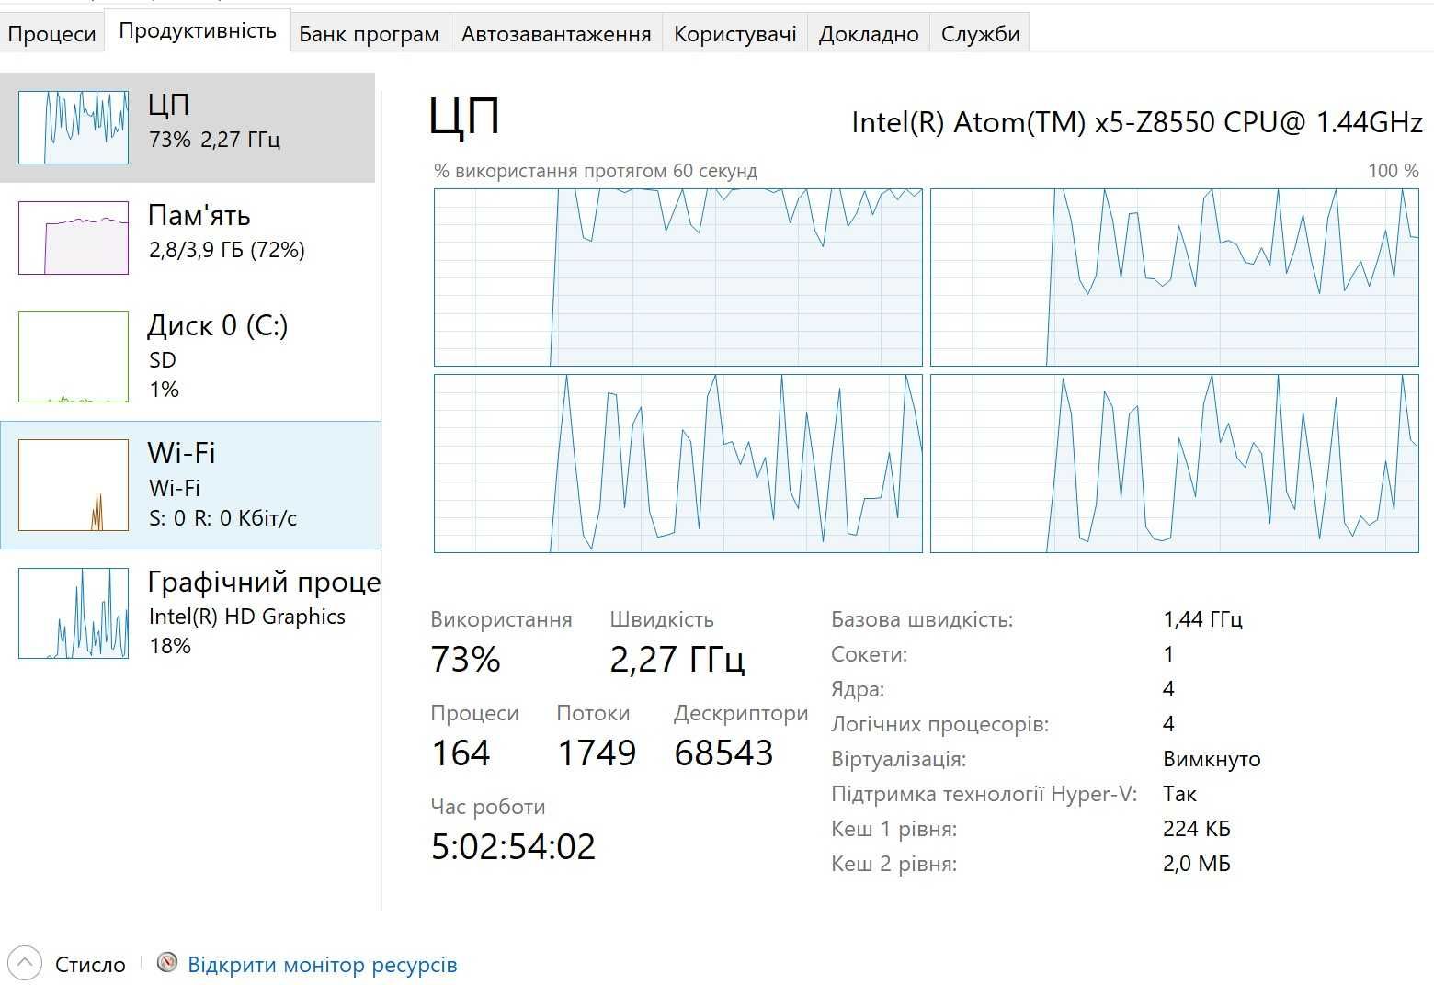1434x985 pixels.
Task: Click the Віртуалізація value Вимкнуто
Action: coord(1212,759)
